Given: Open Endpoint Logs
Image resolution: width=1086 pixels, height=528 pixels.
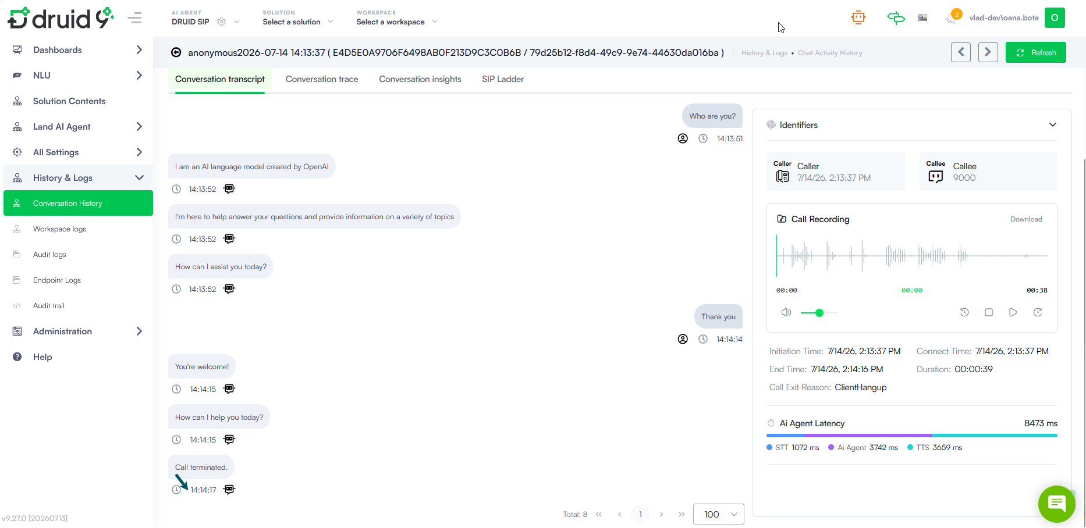Looking at the screenshot, I should coord(78,280).
